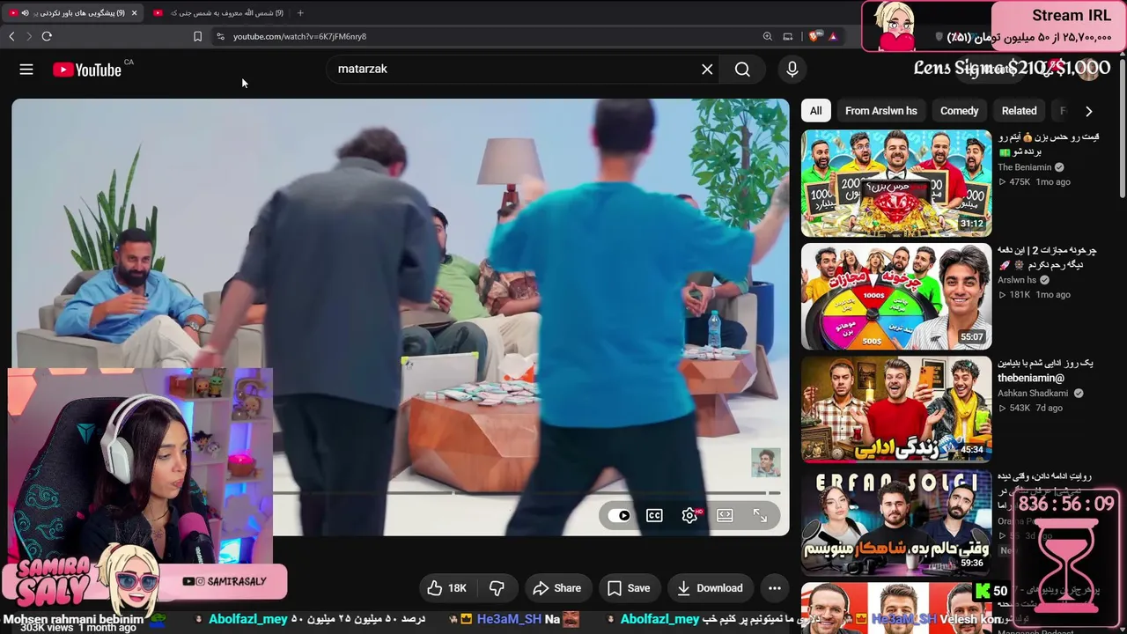Dislike the video
Screen dimensions: 1127x634
[x=497, y=588]
